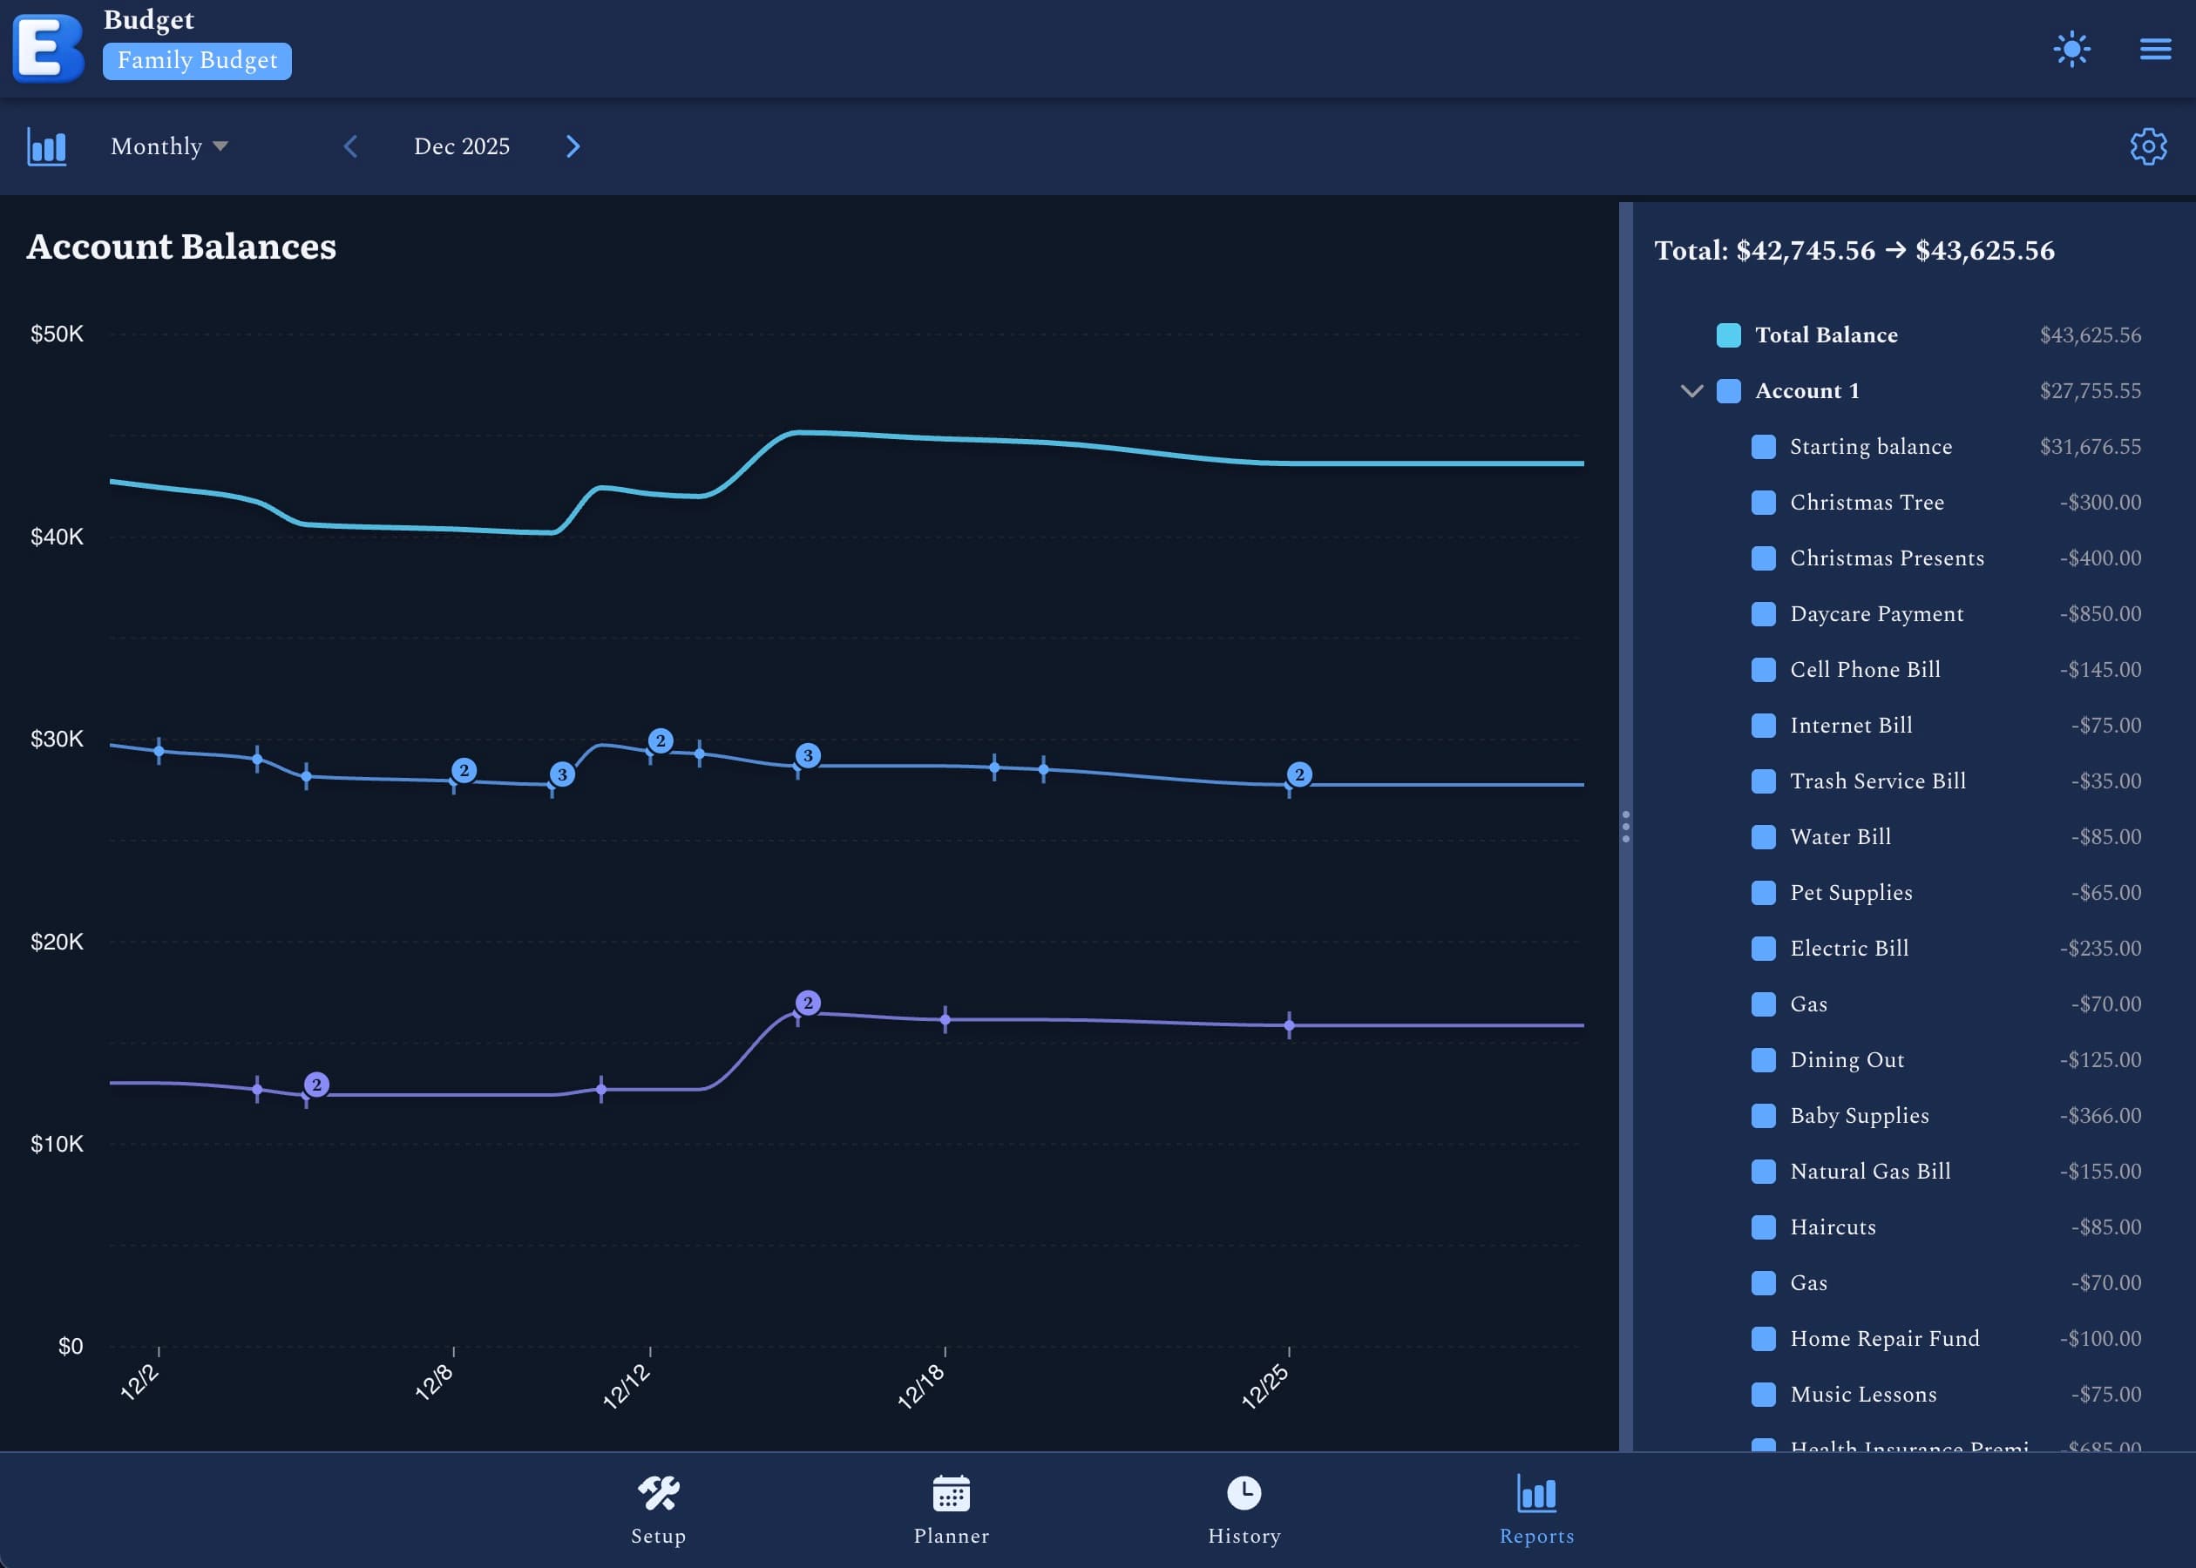Click the bar chart report type icon

47,146
